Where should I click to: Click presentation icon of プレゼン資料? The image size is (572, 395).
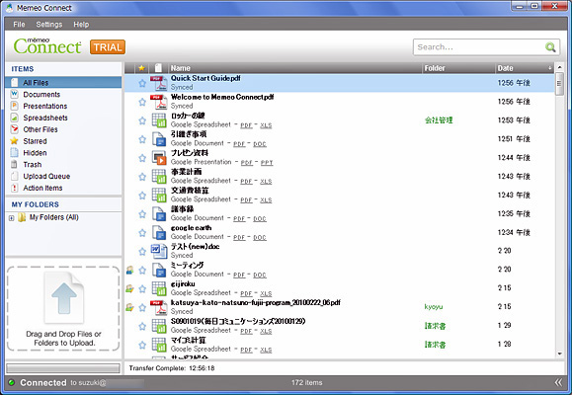point(159,158)
